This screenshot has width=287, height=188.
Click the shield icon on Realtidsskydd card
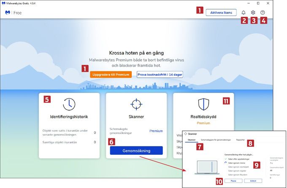(203, 104)
